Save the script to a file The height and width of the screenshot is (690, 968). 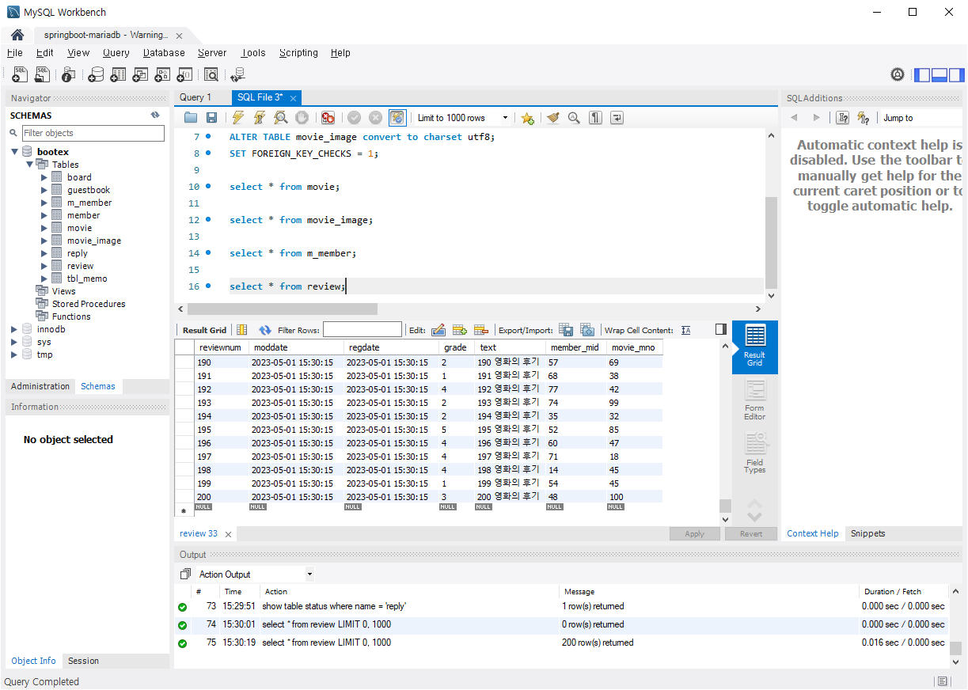(211, 118)
